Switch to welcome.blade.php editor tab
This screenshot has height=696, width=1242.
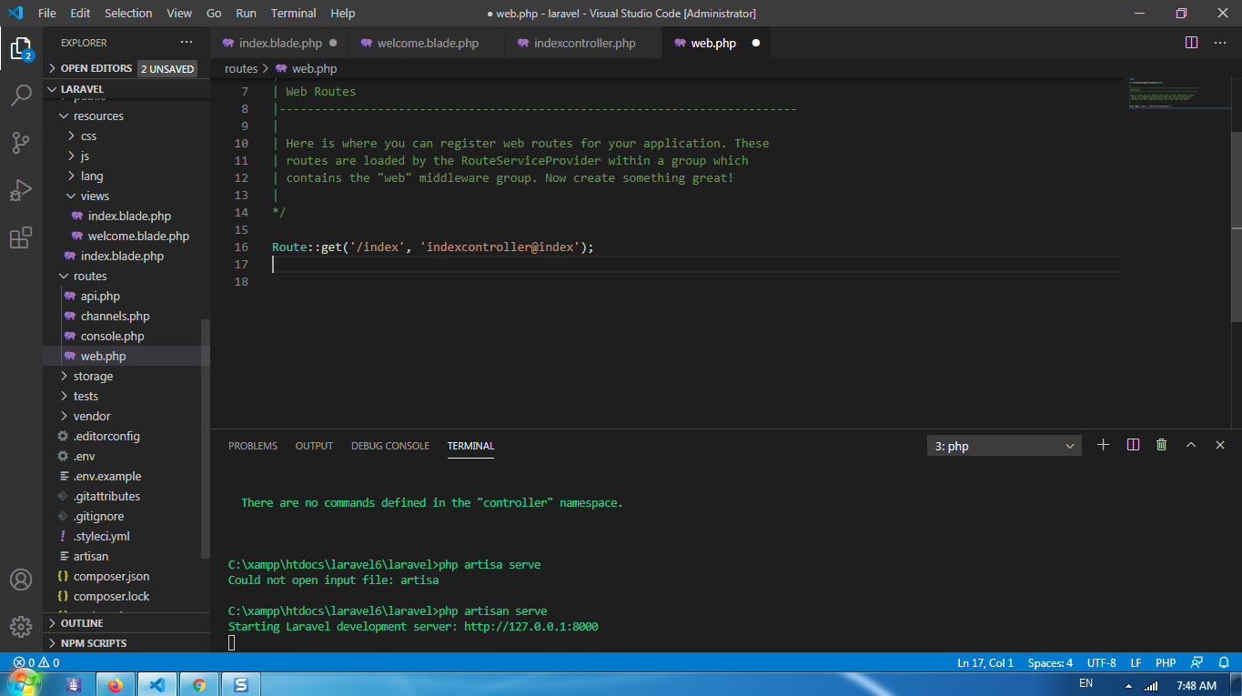tap(428, 43)
